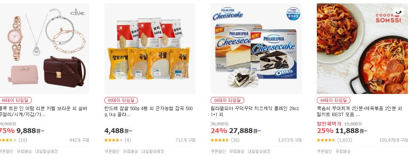Open the 필라델피아 치즈케익 플레인 product title

pyautogui.click(x=255, y=112)
